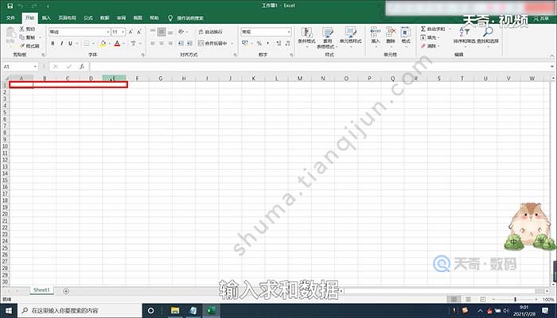Open Conditional Formatting menu
Image resolution: width=557 pixels, height=318 pixels.
coord(306,37)
